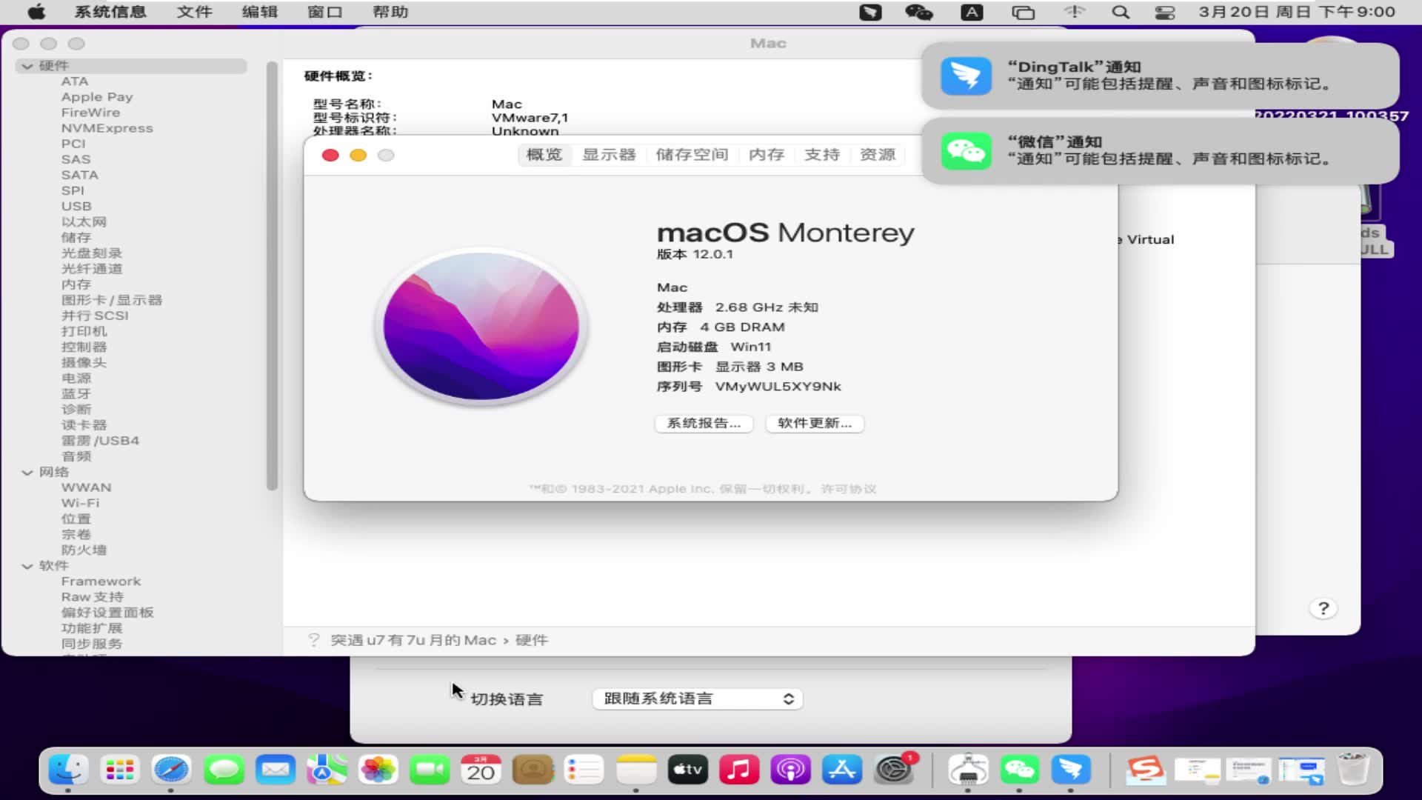
Task: Switch to the 显示器 tab
Action: coord(609,155)
